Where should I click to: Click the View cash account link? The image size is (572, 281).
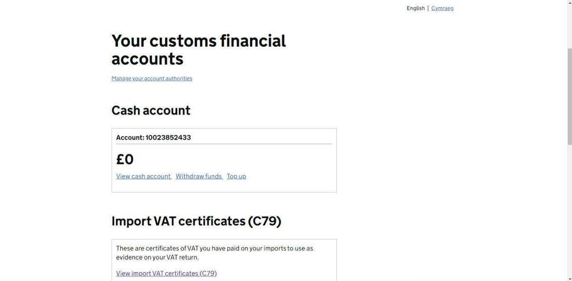(x=144, y=176)
